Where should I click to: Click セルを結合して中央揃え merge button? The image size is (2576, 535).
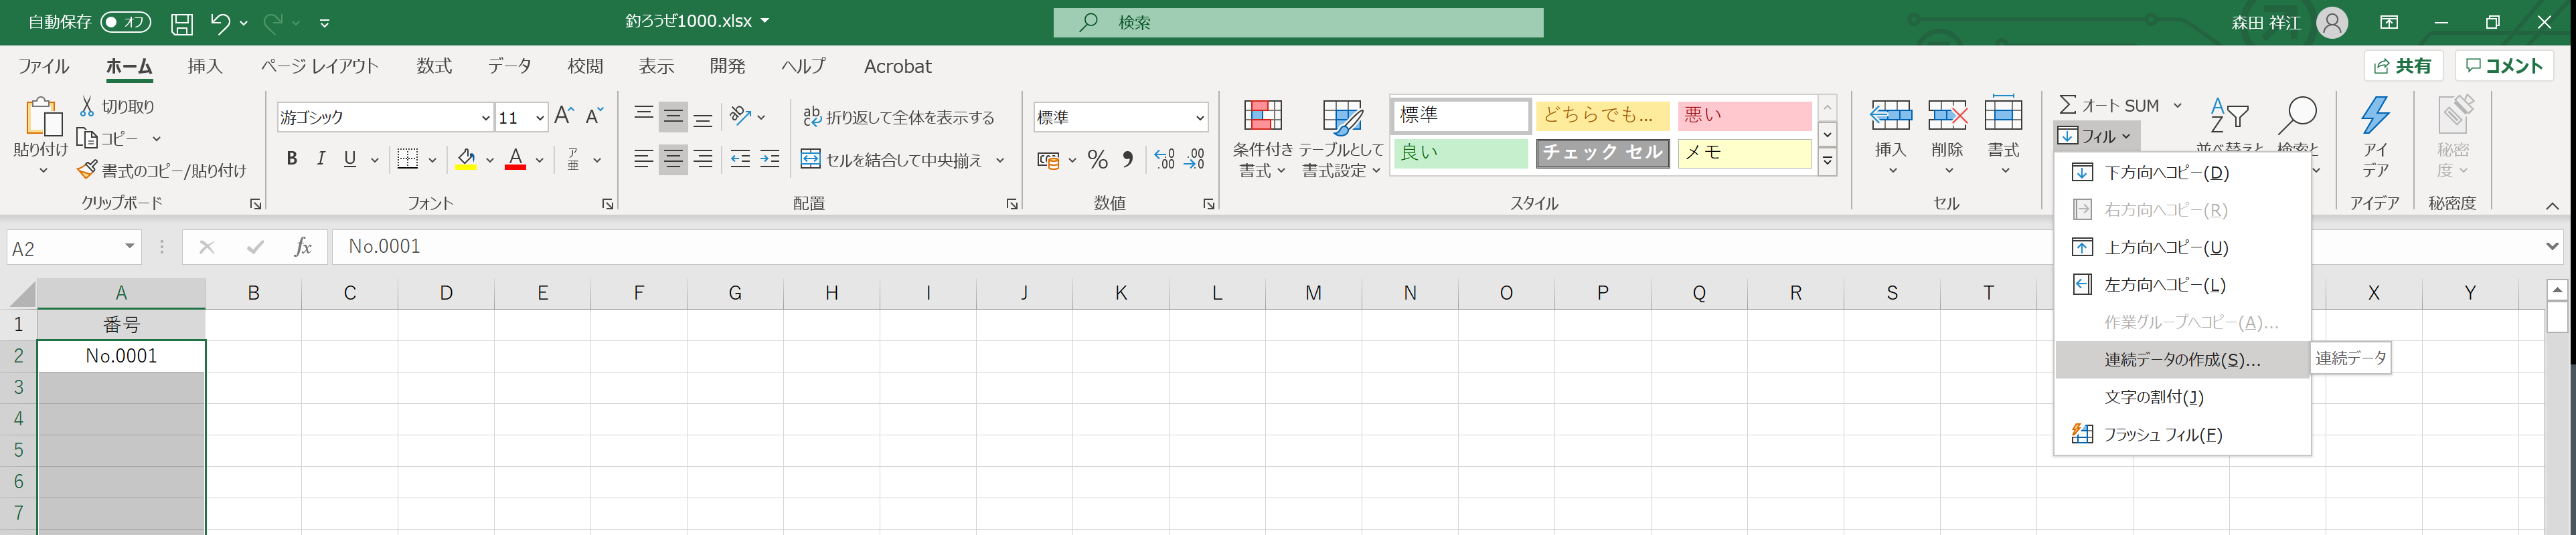pyautogui.click(x=891, y=160)
